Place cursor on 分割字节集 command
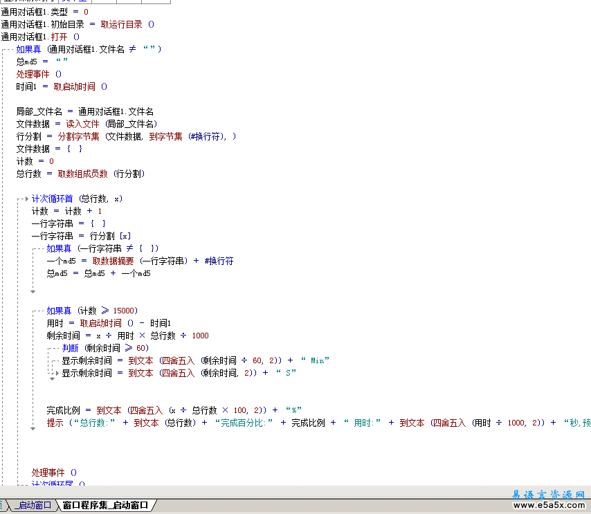Screen dimensions: 591x514 point(78,136)
